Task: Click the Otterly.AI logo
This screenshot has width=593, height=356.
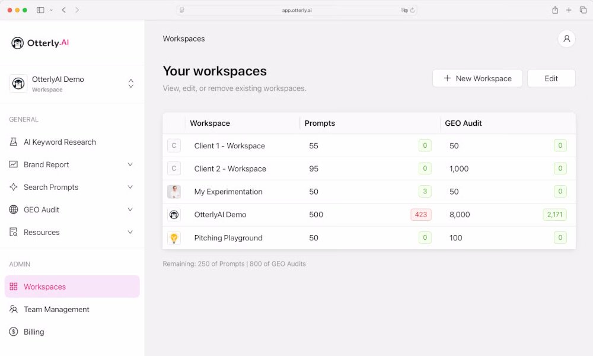Action: (40, 43)
